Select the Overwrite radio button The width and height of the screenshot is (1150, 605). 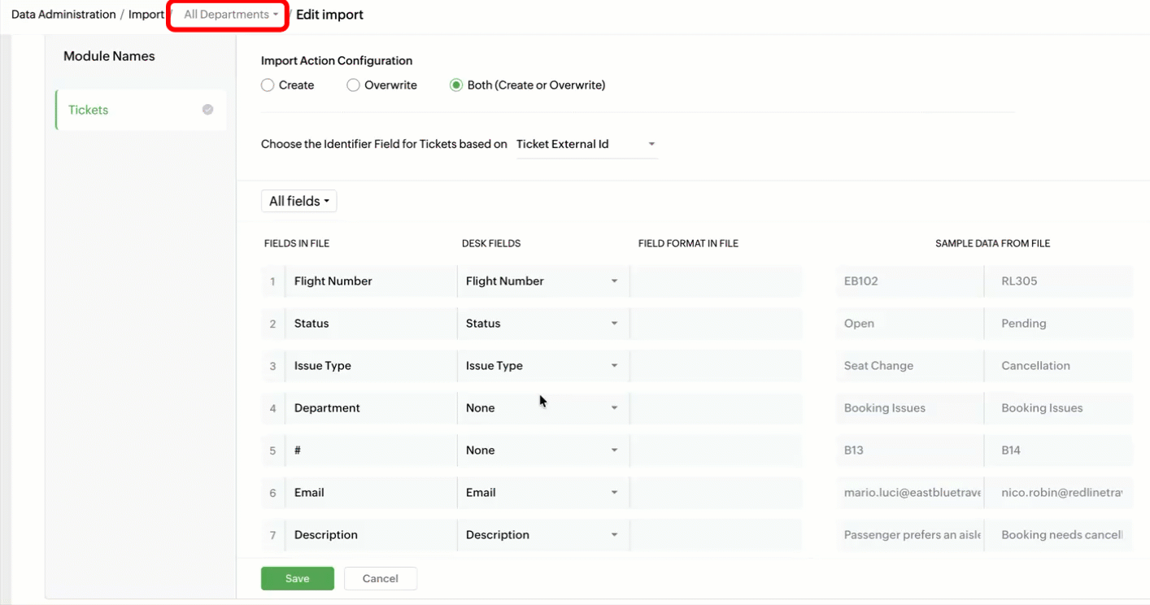coord(353,85)
